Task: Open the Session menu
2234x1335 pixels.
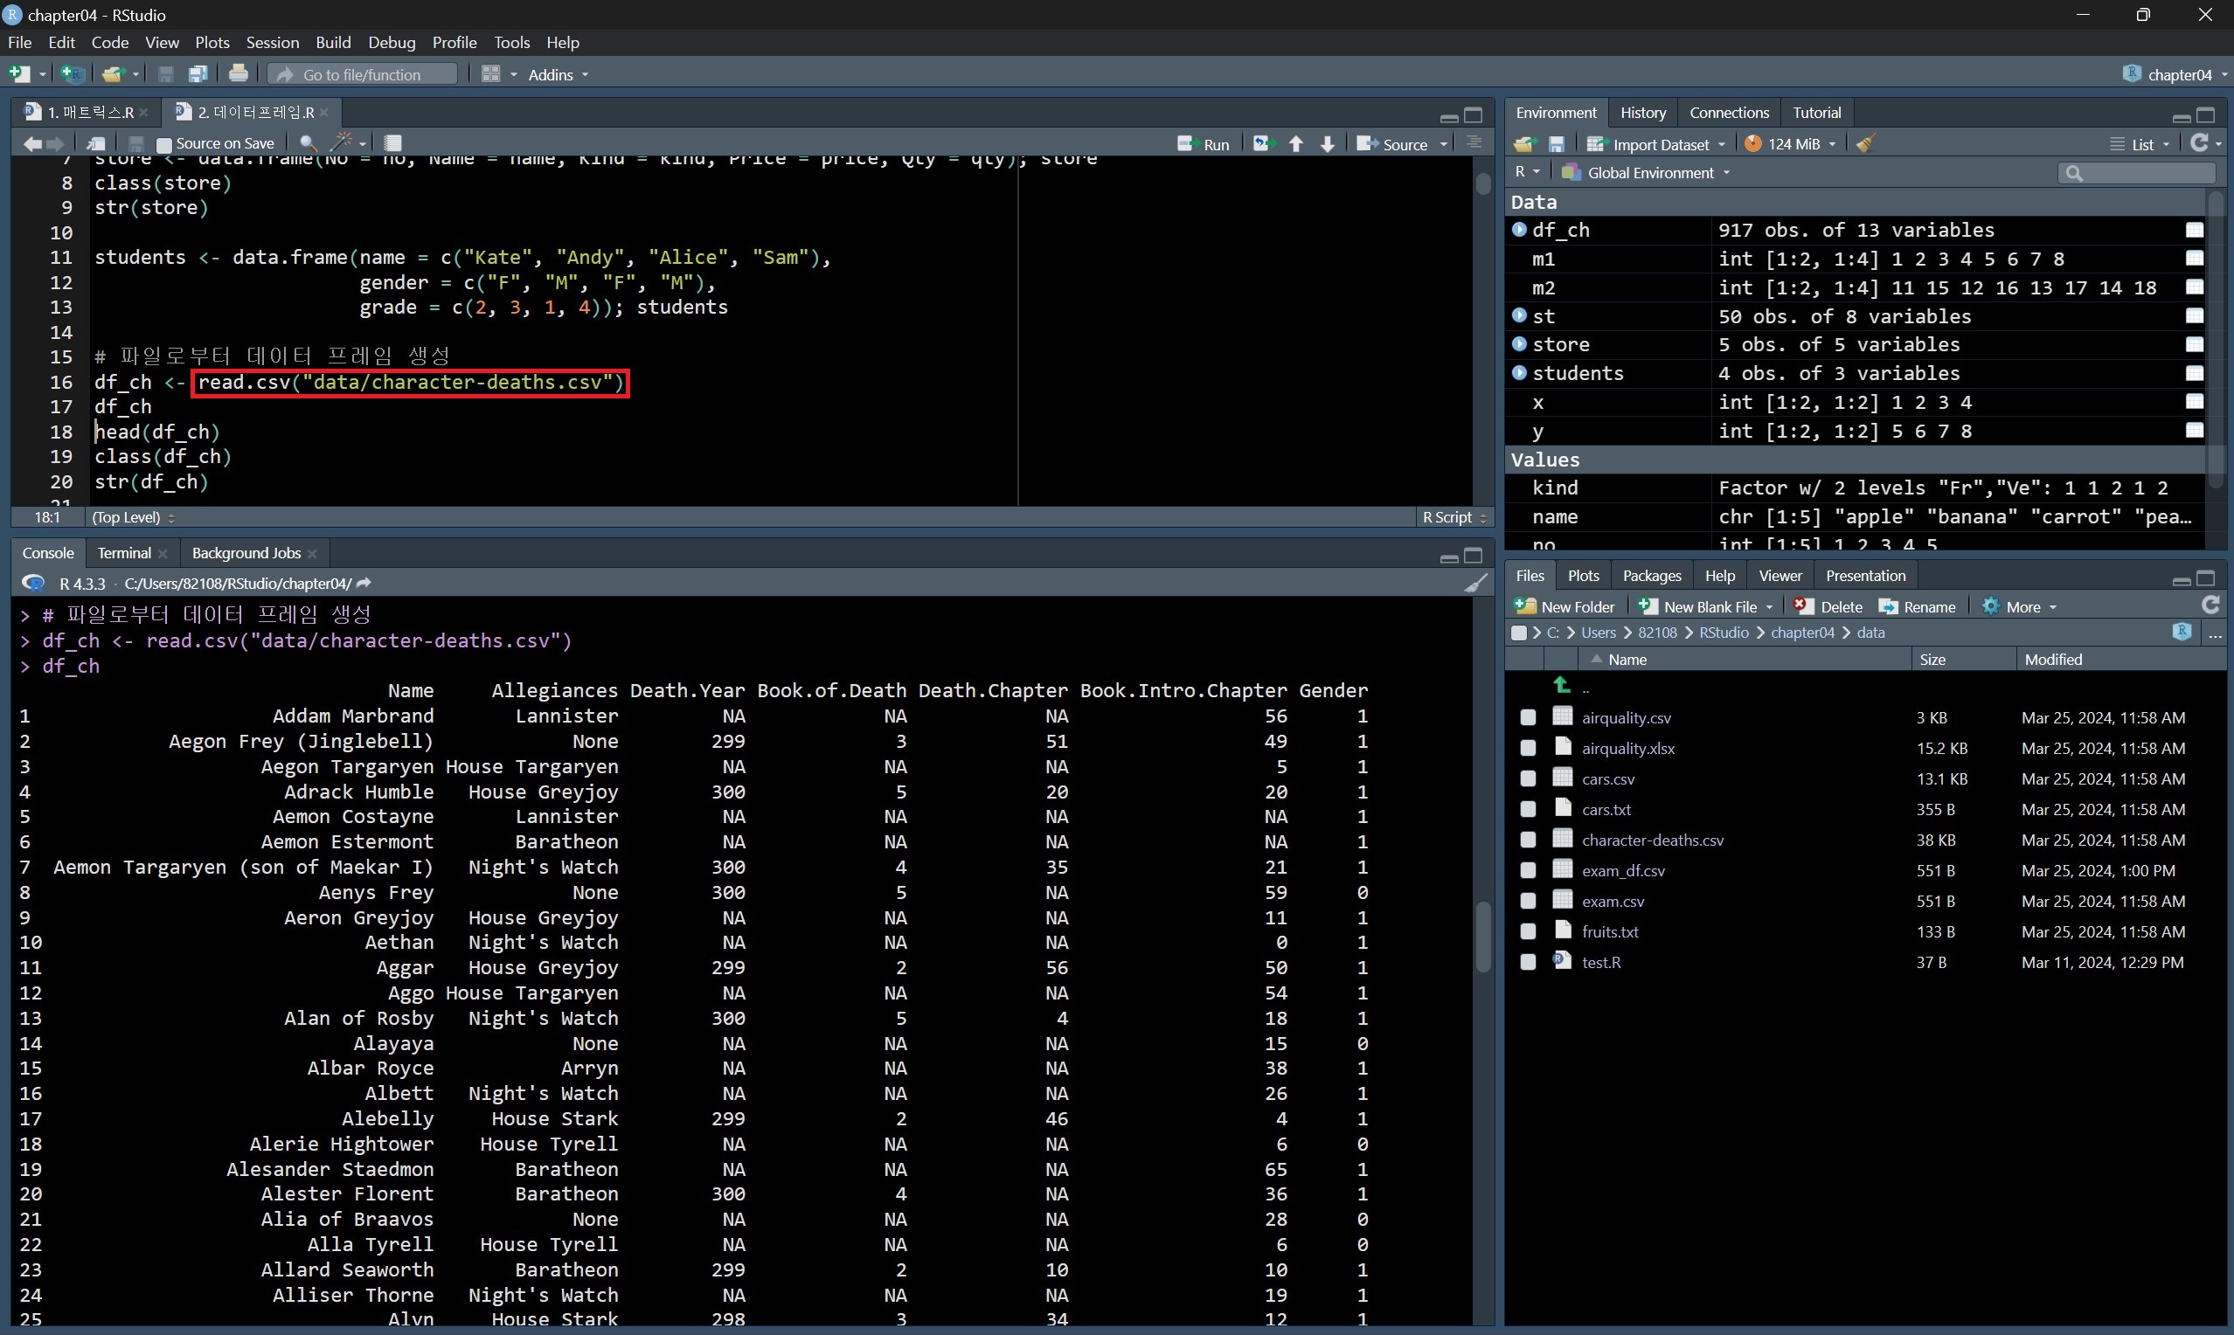Action: pyautogui.click(x=272, y=42)
